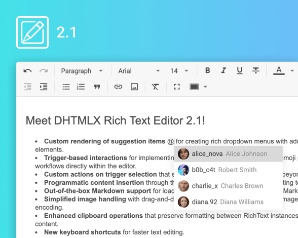The width and height of the screenshot is (298, 238).
Task: Toggle the bulleted list icon
Action: point(66,87)
